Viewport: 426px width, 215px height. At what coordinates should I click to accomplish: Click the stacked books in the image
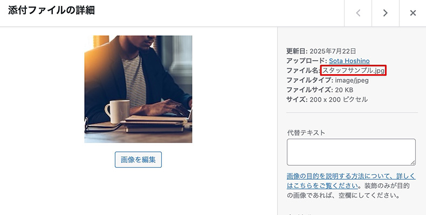[x=155, y=124]
